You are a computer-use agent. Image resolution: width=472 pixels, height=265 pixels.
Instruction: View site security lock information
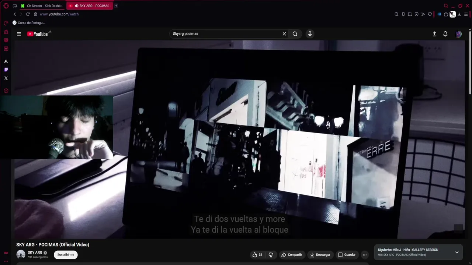(x=35, y=14)
